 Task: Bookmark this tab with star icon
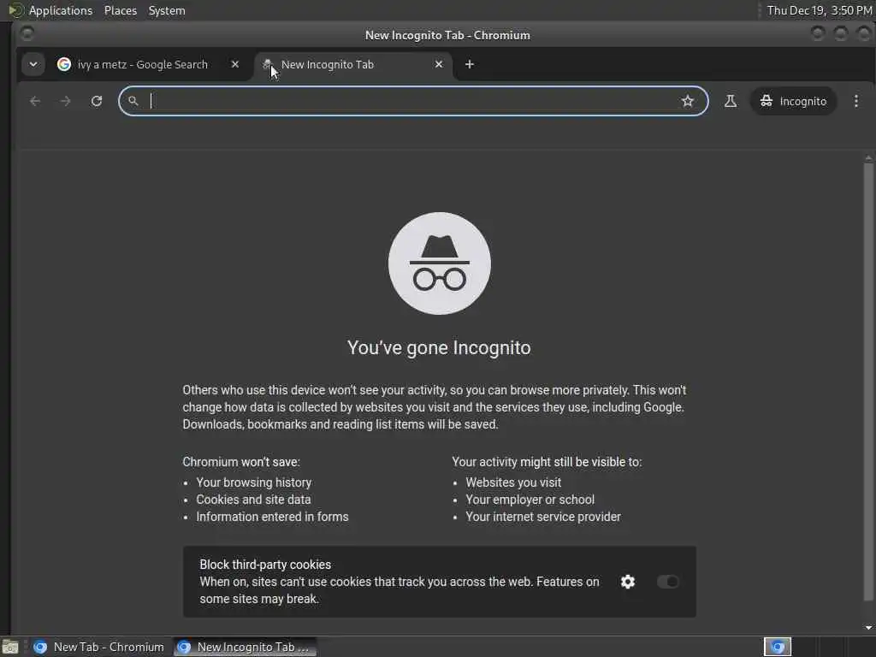[x=688, y=101]
